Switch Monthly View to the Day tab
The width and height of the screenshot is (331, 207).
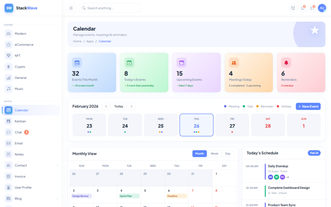click(x=228, y=154)
